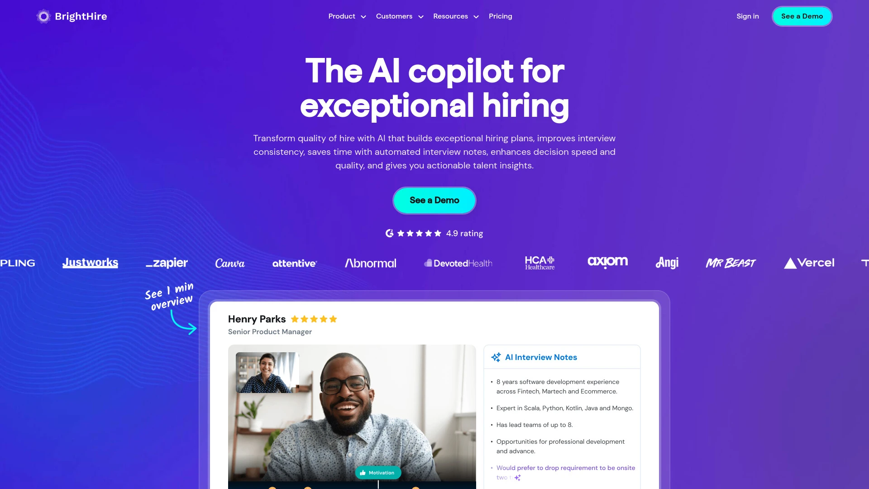Click the Vercel customer logo
The height and width of the screenshot is (489, 869).
coord(809,262)
